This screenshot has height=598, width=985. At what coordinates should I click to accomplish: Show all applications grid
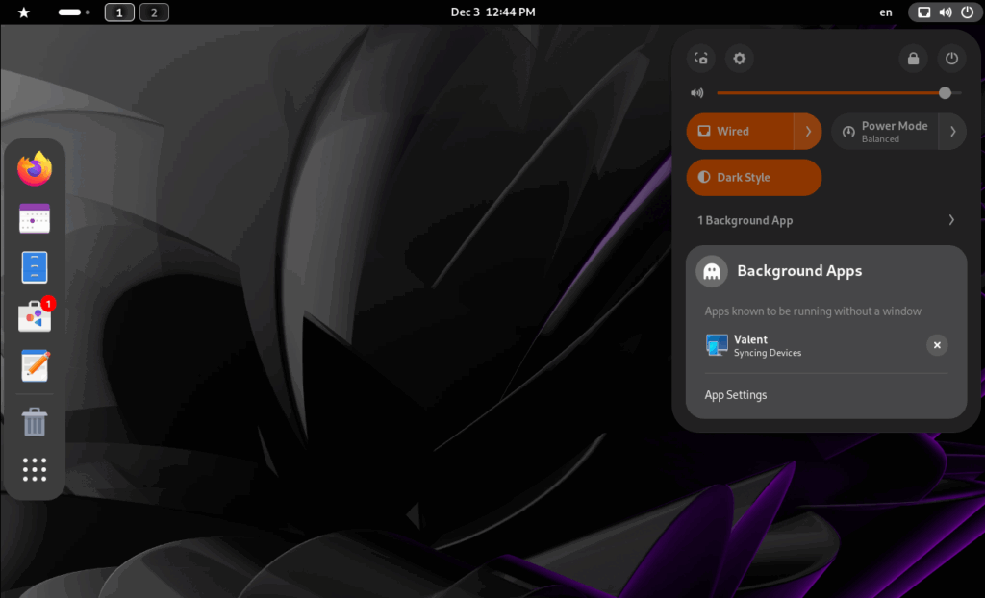(x=35, y=470)
